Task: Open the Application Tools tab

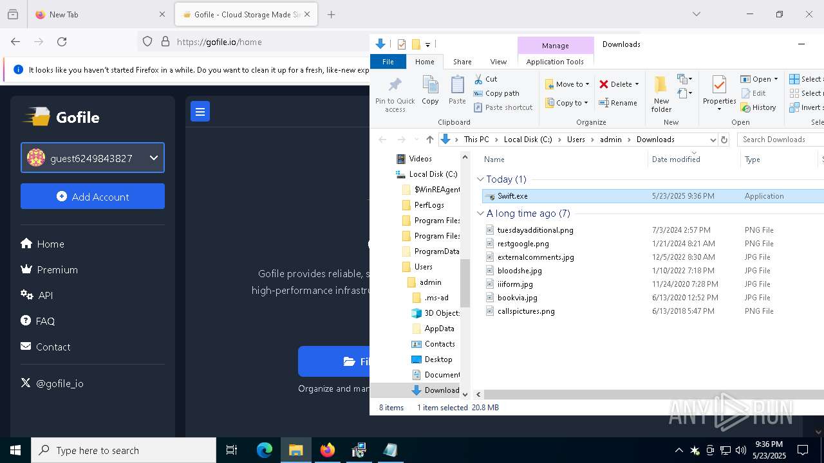Action: 555,62
